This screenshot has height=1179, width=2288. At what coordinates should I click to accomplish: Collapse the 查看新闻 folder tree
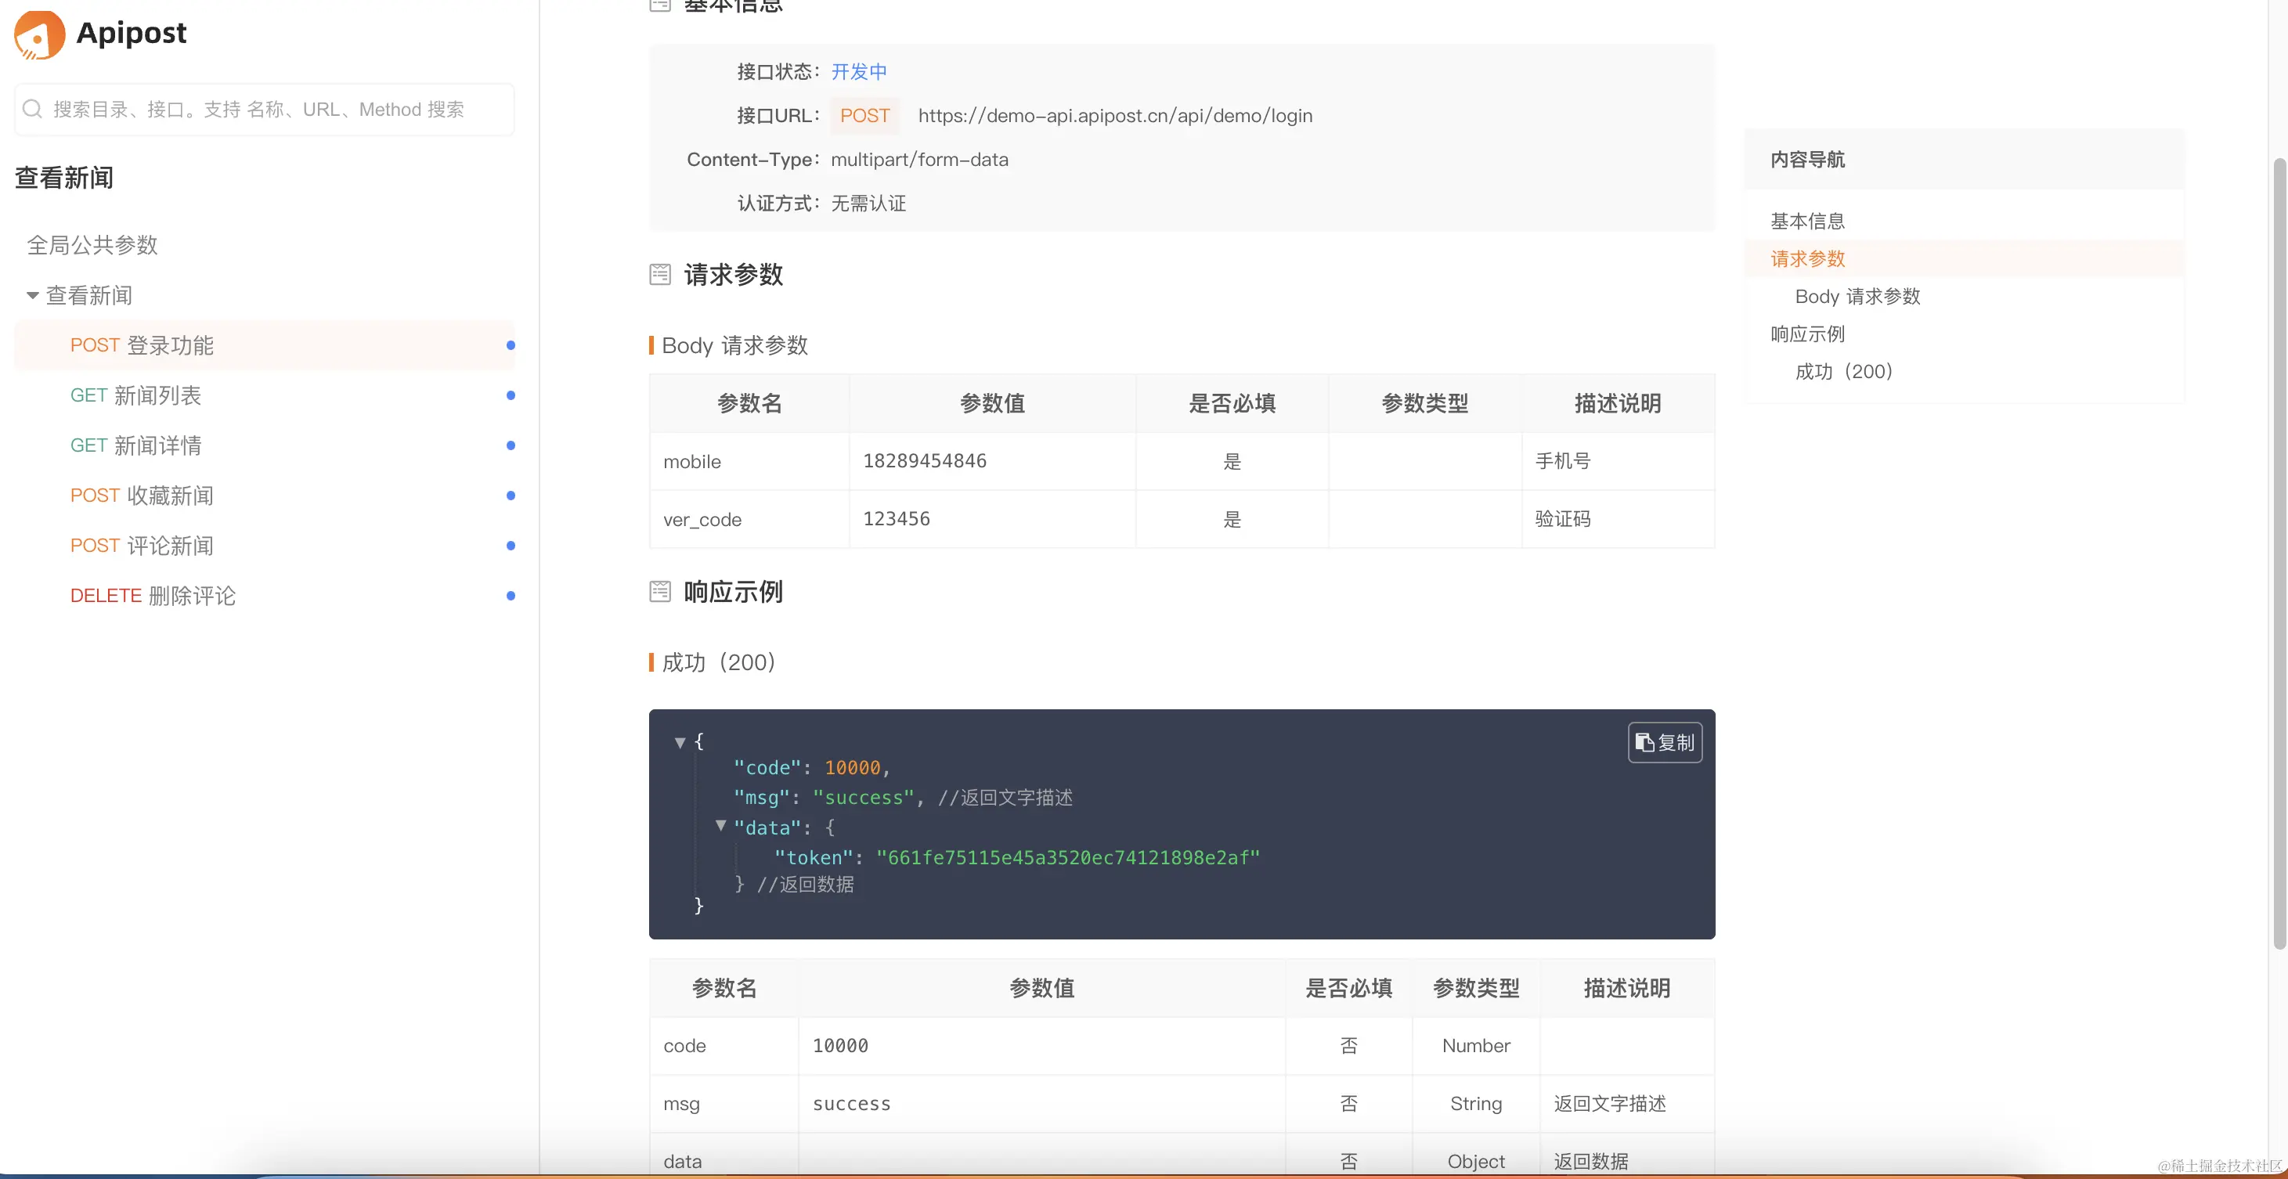(x=32, y=296)
